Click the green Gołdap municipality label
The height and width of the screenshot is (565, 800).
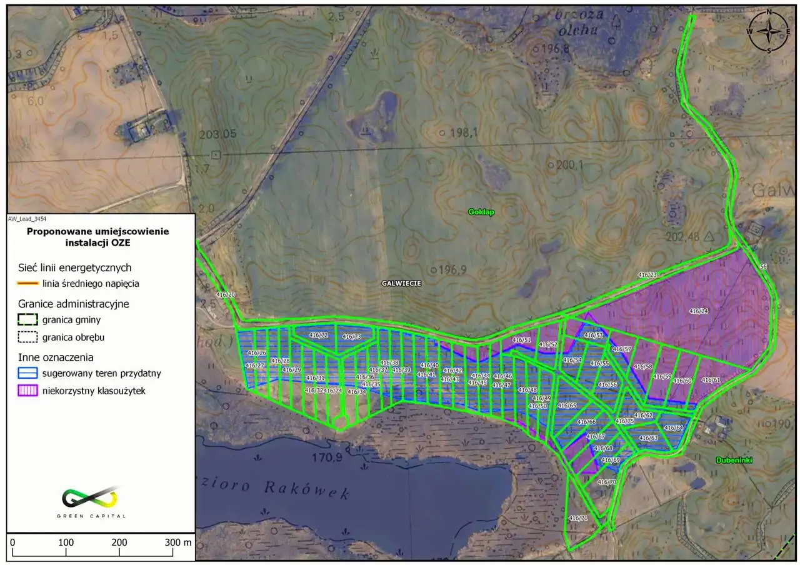coord(481,212)
